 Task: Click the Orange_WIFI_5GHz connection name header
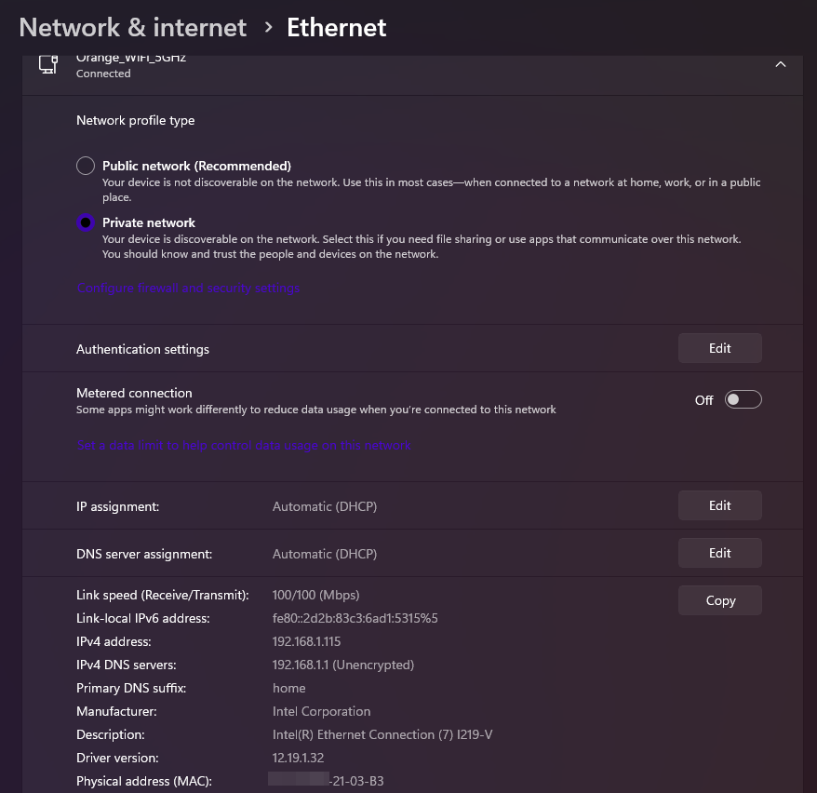tap(131, 60)
